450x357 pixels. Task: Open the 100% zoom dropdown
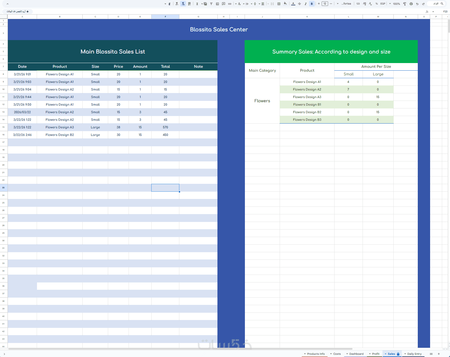click(x=395, y=4)
